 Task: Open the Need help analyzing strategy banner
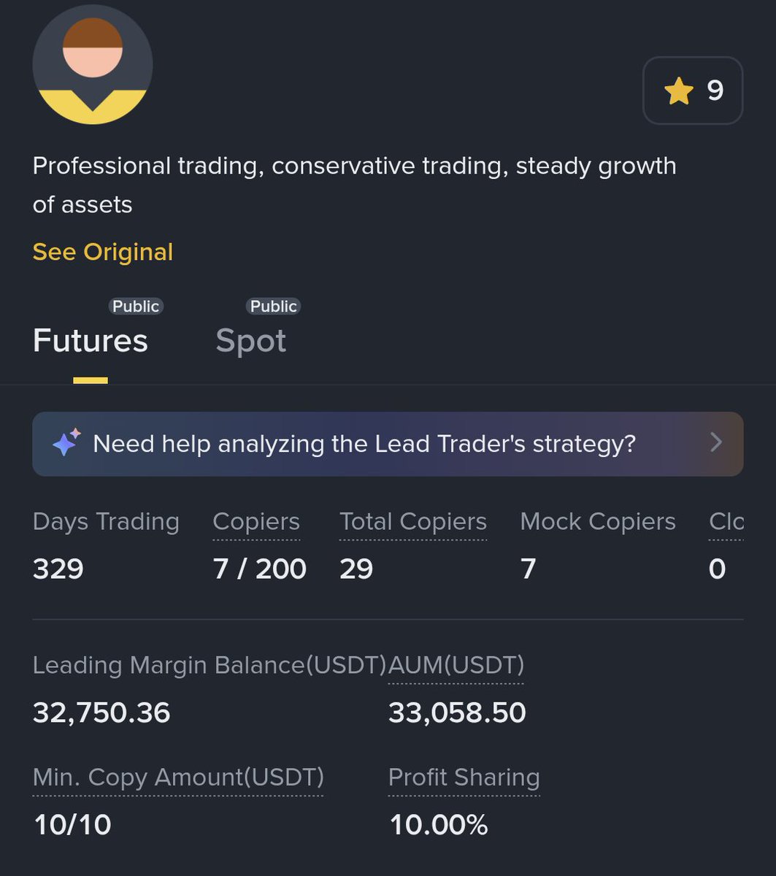388,444
